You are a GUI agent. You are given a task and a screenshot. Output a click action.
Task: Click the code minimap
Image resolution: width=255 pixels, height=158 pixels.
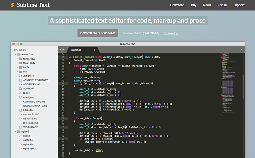click(228, 84)
